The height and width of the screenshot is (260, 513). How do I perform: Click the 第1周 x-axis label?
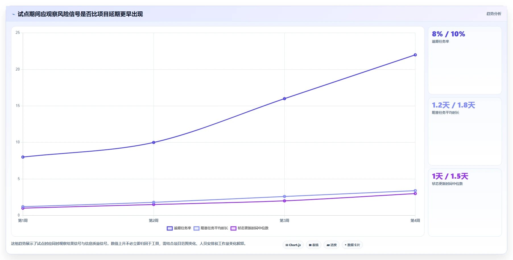coord(23,220)
